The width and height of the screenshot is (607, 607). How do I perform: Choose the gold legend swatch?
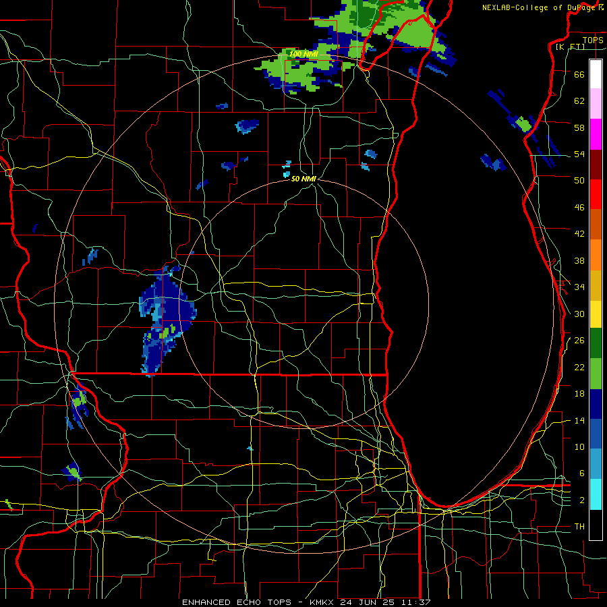[x=596, y=285]
